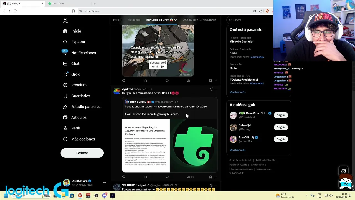Open Artículos in sidebar
355x200 pixels.
75,117
